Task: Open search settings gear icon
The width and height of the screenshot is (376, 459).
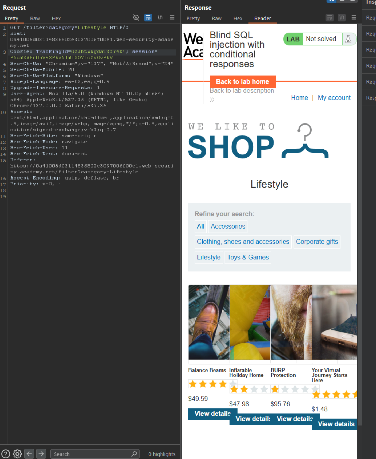Action: pyautogui.click(x=17, y=454)
